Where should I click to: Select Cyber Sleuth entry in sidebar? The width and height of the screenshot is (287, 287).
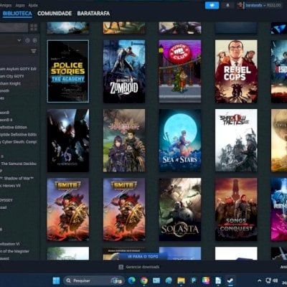tap(19, 142)
